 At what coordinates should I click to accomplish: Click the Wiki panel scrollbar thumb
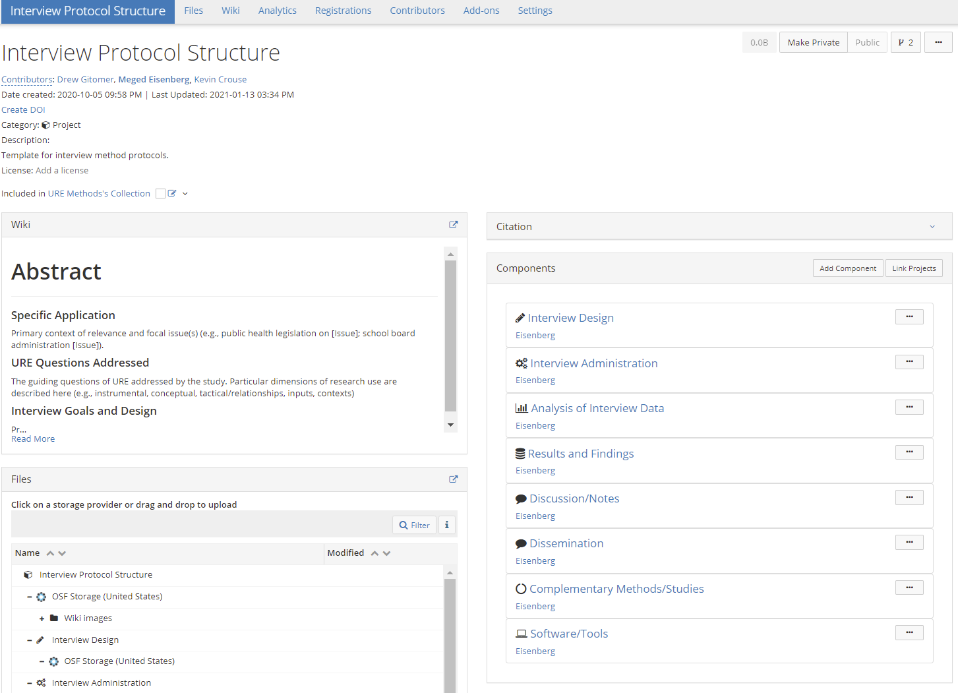[451, 336]
